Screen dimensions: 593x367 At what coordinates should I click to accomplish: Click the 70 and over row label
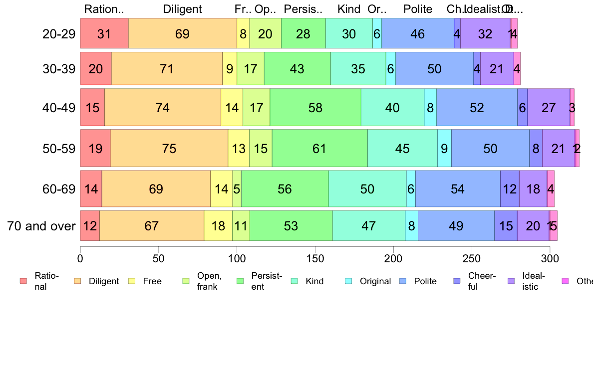point(41,226)
